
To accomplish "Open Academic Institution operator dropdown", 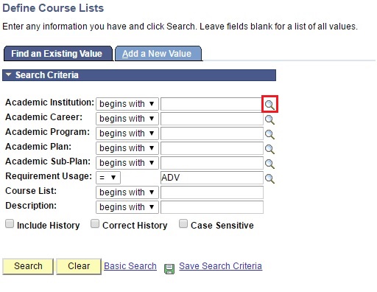I will click(127, 104).
